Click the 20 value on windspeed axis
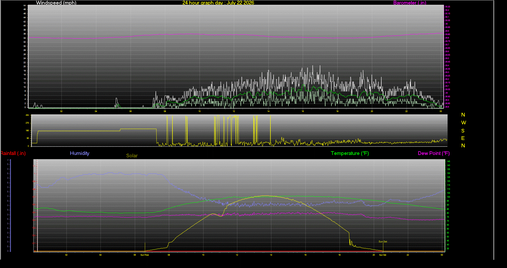 pos(25,66)
